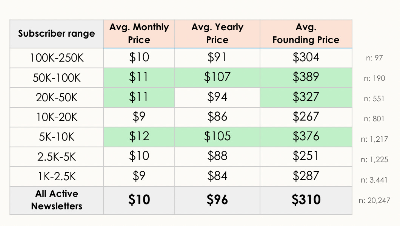Image resolution: width=400 pixels, height=226 pixels.
Task: Select the Subscriber range header cell
Action: click(x=57, y=34)
